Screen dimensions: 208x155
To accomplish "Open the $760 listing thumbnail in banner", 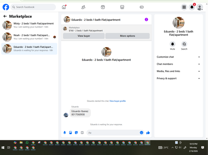I will coord(65,29).
